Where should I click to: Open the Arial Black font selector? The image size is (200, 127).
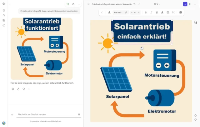(x=117, y=13)
